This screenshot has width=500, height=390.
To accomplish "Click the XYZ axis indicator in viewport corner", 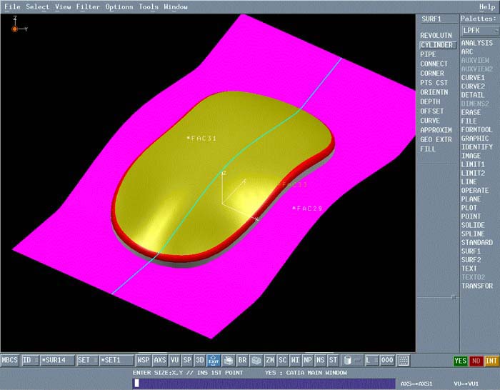I will [16, 27].
